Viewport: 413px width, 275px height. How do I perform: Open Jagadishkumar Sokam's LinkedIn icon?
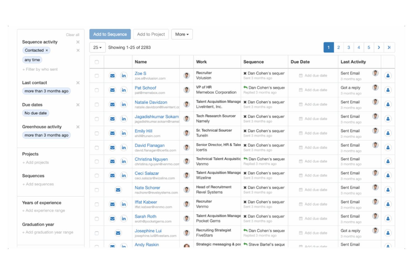124,119
